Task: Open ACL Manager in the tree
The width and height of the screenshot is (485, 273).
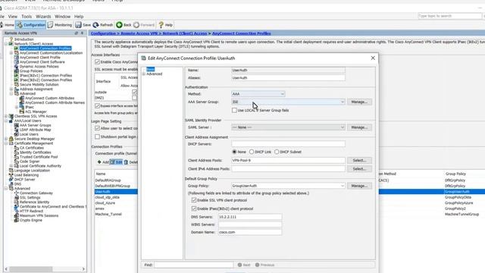Action: click(36, 111)
